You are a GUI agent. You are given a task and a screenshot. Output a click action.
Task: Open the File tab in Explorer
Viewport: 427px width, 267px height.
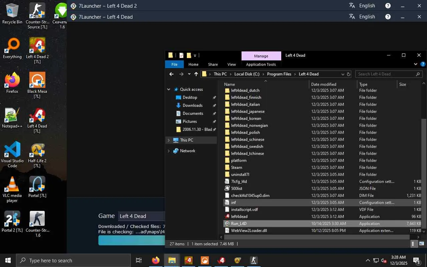(174, 64)
